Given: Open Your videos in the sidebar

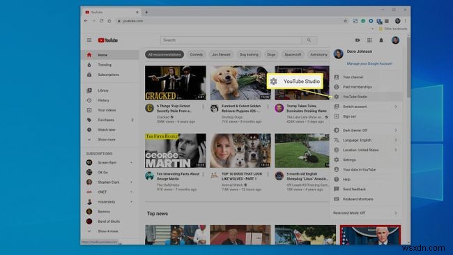Looking at the screenshot, I should pos(110,110).
